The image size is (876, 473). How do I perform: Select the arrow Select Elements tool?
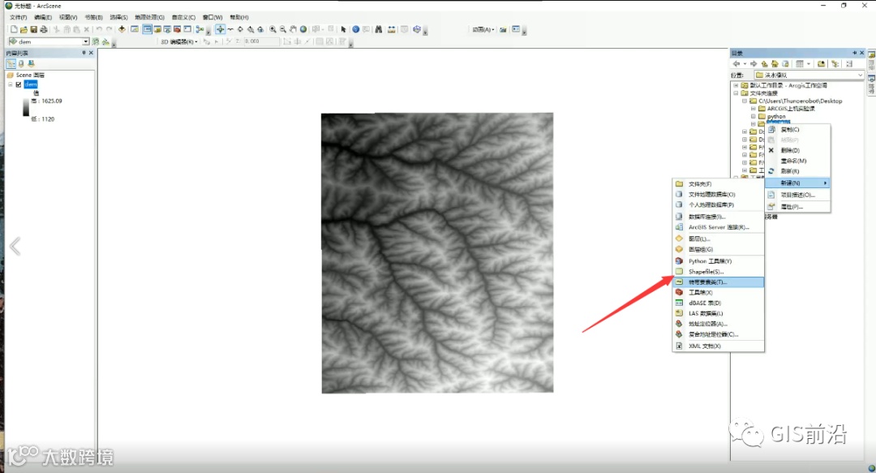click(x=343, y=29)
